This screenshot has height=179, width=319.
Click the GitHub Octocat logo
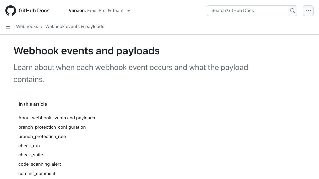point(11,11)
